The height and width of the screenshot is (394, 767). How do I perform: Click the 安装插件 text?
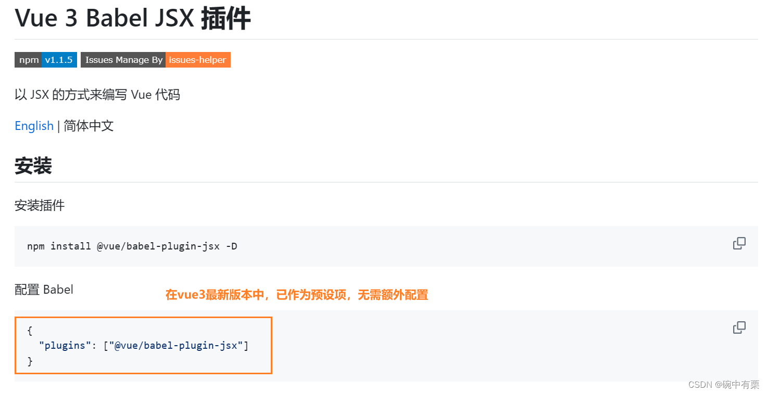coord(40,205)
